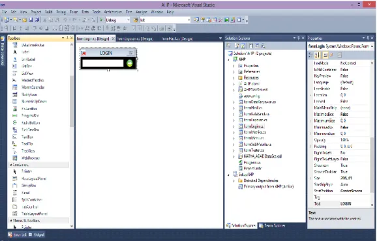377x241 pixels.
Task: Click the Text property value LOGIN
Action: click(x=355, y=204)
